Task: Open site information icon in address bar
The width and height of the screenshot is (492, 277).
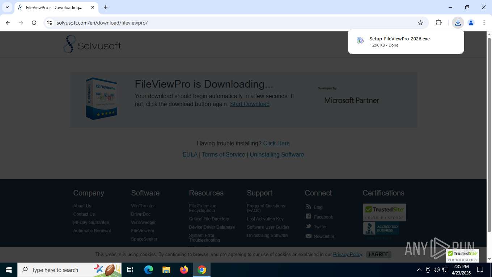Action: 50,23
